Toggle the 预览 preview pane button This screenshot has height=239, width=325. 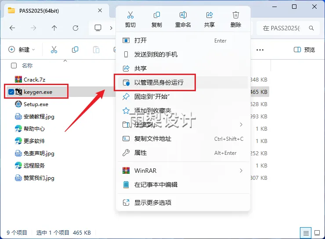tap(304, 50)
